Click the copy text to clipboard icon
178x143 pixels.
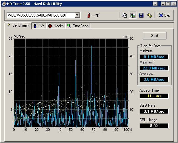124,15
